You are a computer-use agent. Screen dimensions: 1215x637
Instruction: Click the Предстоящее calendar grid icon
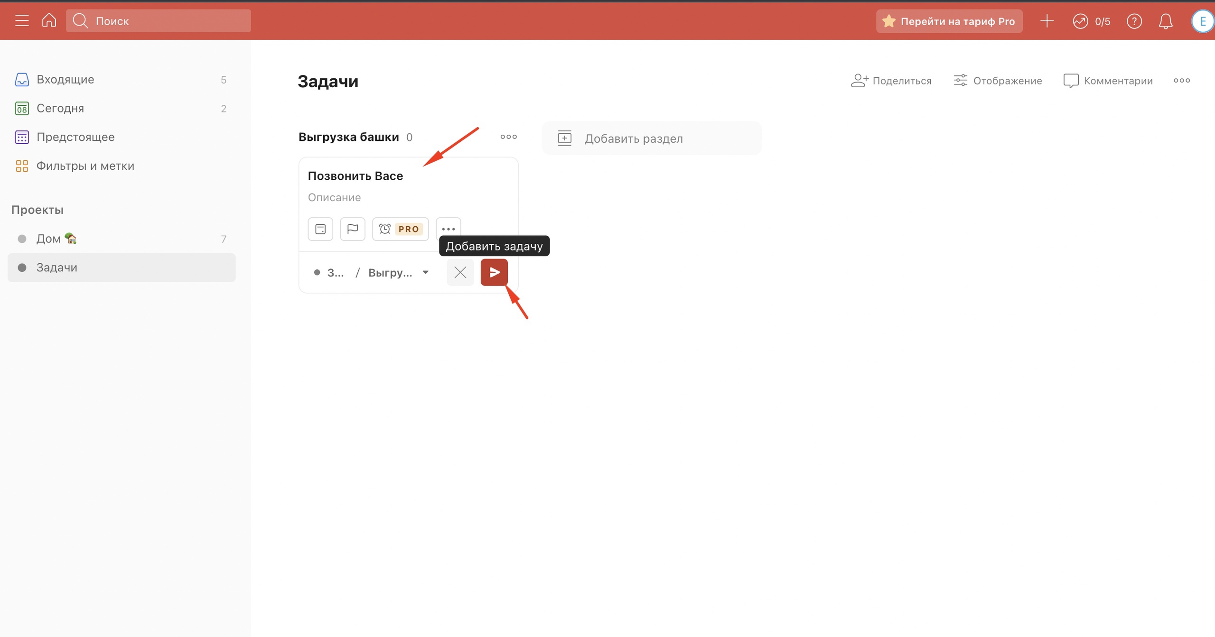click(x=22, y=137)
